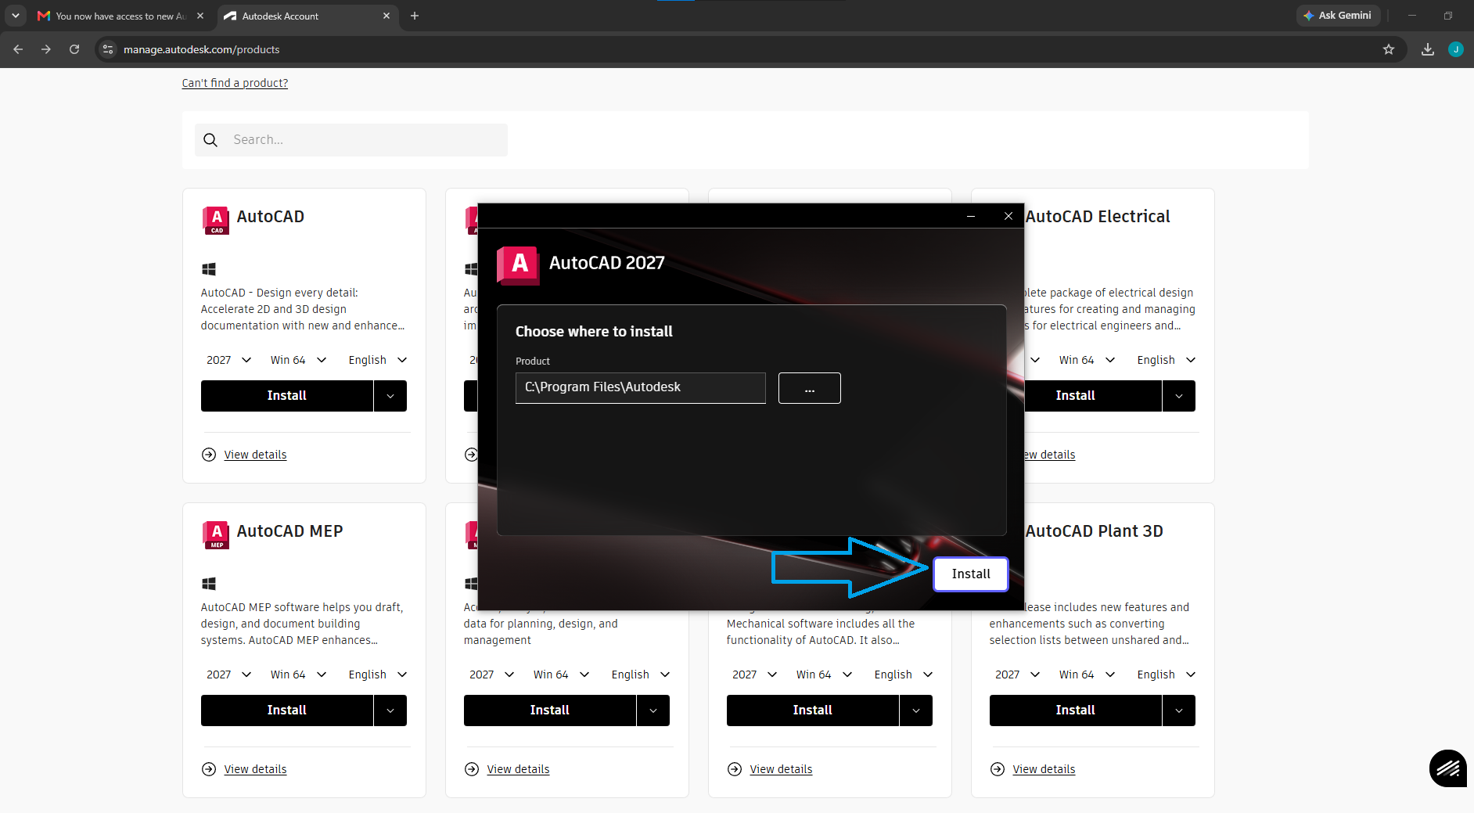This screenshot has height=813, width=1474.
Task: View site information icon in address bar
Action: pyautogui.click(x=108, y=49)
